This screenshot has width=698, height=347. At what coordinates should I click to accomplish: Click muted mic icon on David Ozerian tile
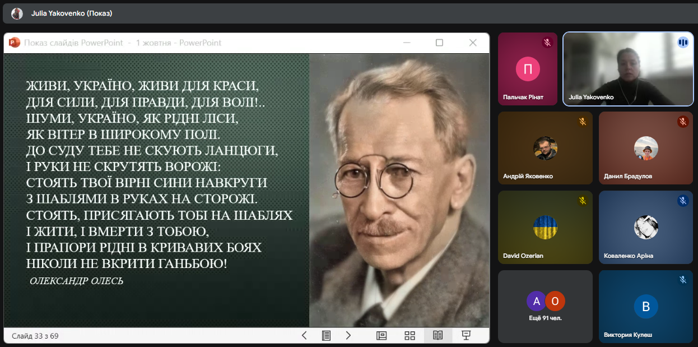[582, 201]
